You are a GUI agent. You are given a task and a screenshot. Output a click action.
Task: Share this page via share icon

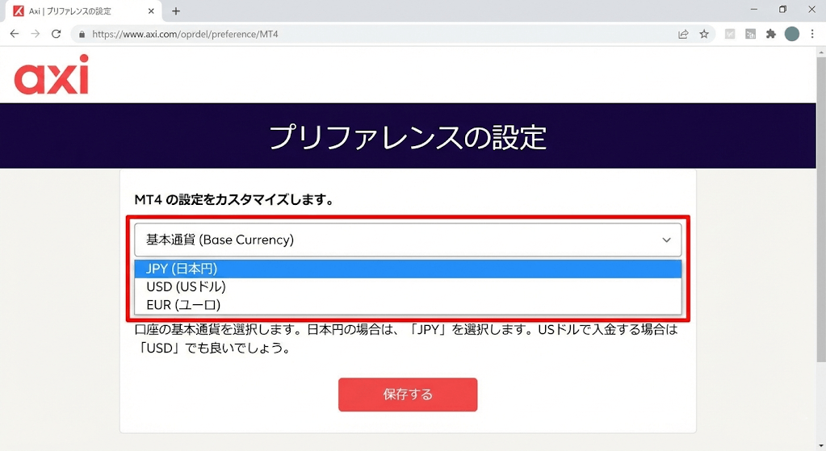coord(683,34)
